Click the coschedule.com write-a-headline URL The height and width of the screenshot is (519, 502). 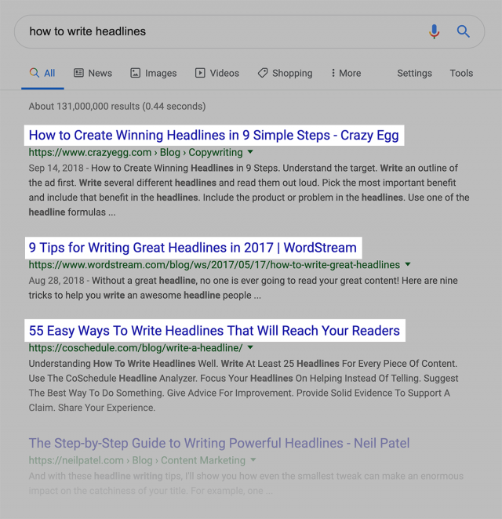click(136, 348)
